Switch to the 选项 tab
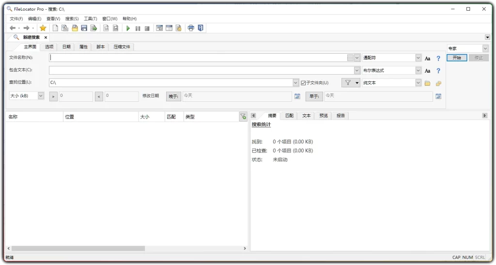 (49, 47)
